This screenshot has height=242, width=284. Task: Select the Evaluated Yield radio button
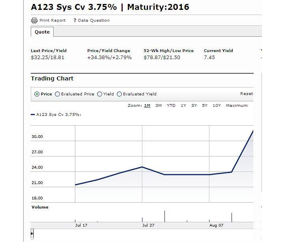(119, 94)
